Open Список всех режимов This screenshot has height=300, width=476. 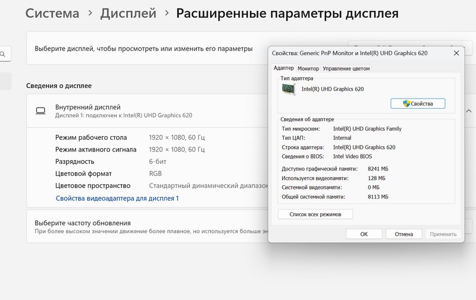click(x=315, y=214)
